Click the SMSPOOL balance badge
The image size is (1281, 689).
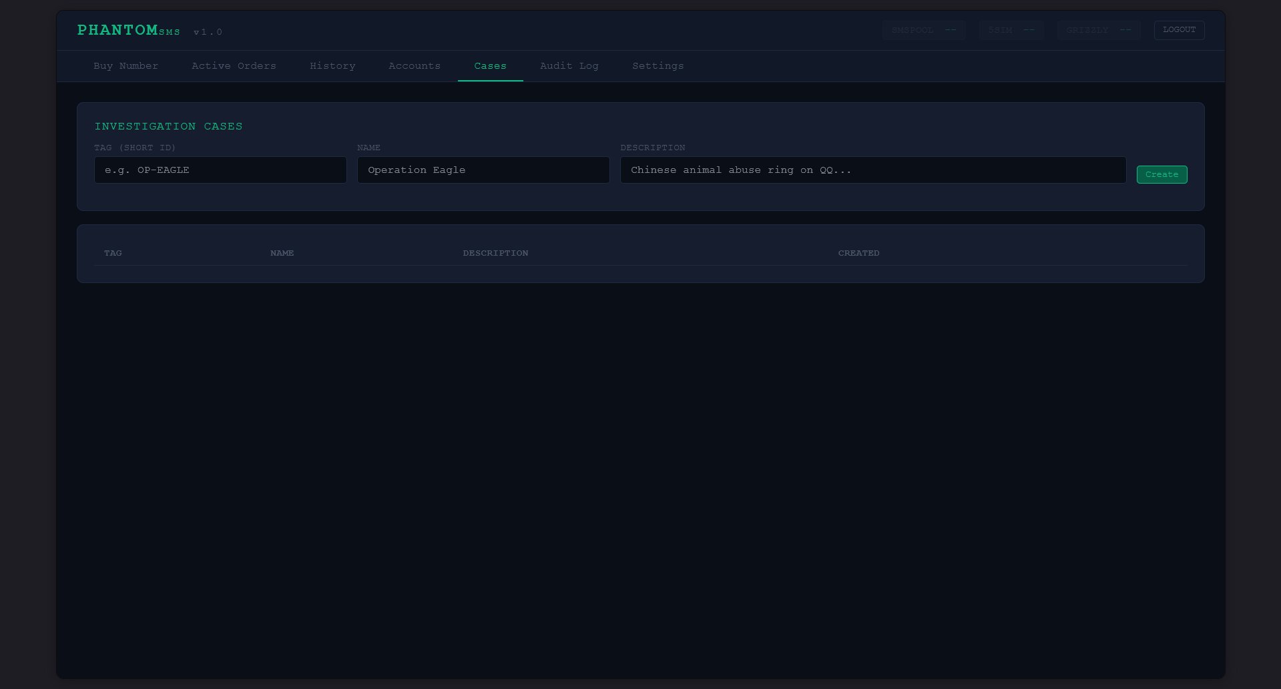[923, 30]
